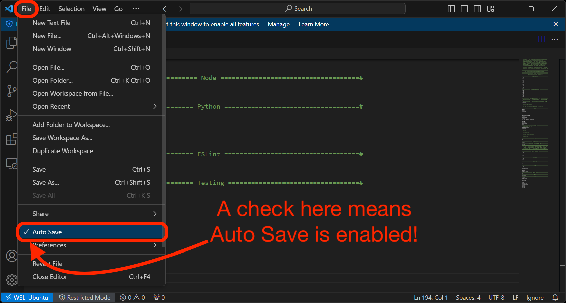Split the editor using the editor toolbar icon
The height and width of the screenshot is (303, 566).
pyautogui.click(x=542, y=39)
